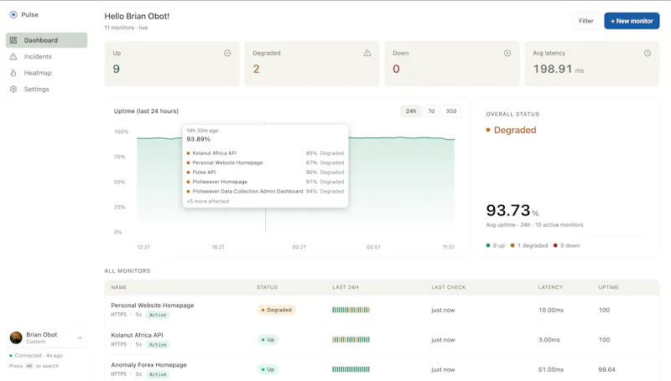
Task: Click the '11 monitors · live' subtitle
Action: (127, 28)
